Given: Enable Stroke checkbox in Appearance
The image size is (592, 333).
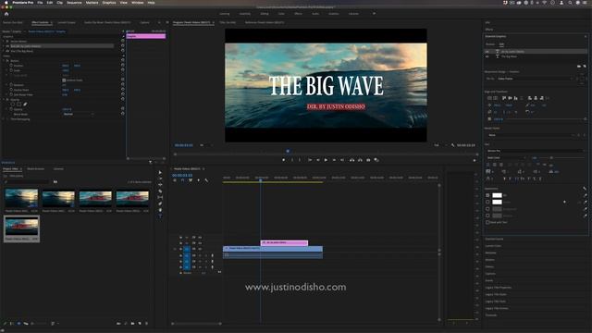Looking at the screenshot, I should 487,202.
